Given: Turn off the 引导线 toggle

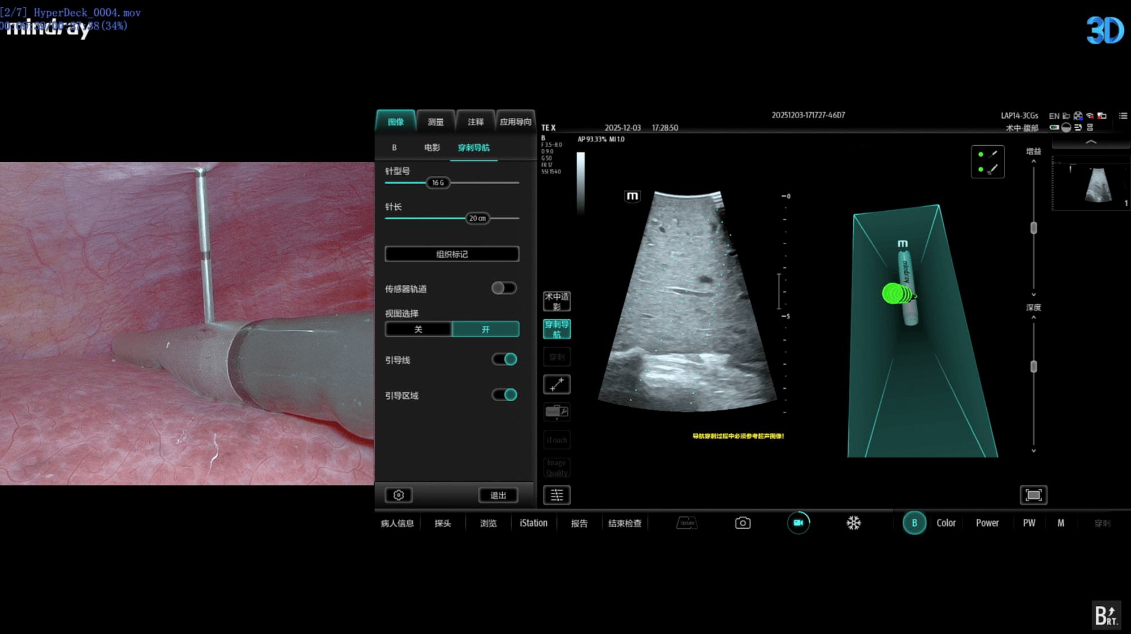Looking at the screenshot, I should point(503,359).
